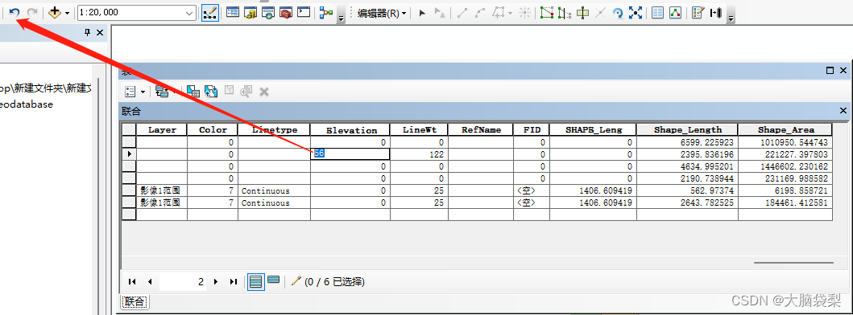853x315 pixels.
Task: Open the Editor toolbar options arrow
Action: click(x=731, y=18)
